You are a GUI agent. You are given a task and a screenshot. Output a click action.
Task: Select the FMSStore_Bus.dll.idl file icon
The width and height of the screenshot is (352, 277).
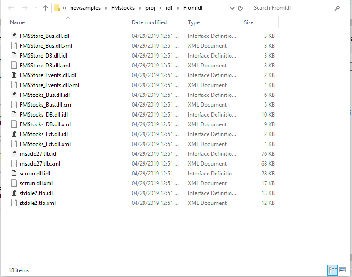14,36
